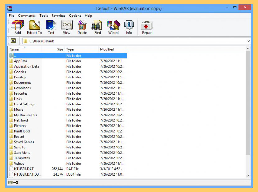Select the Saved Games folder icon

(11, 142)
